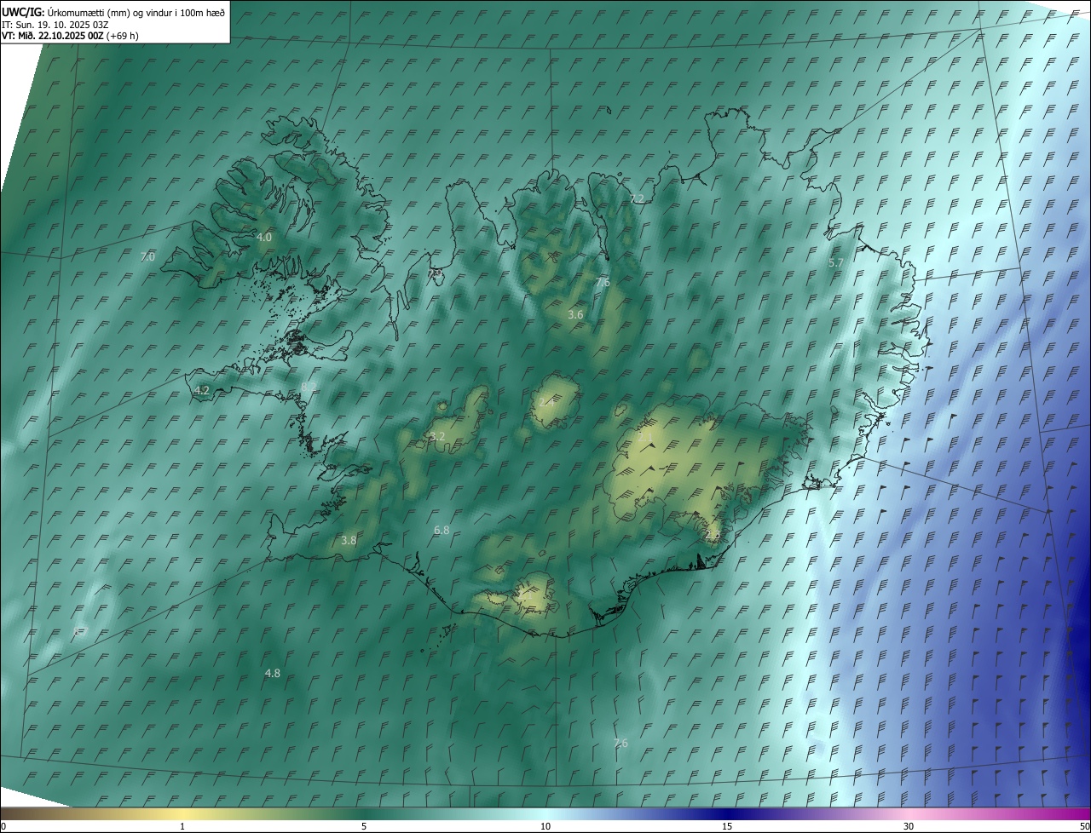Click the 7.2 value label on the map
Screen dimensions: 1091x833
point(637,198)
